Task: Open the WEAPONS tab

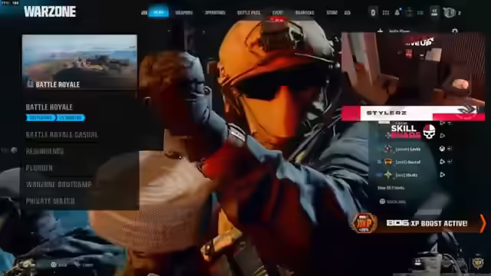Action: coord(184,12)
